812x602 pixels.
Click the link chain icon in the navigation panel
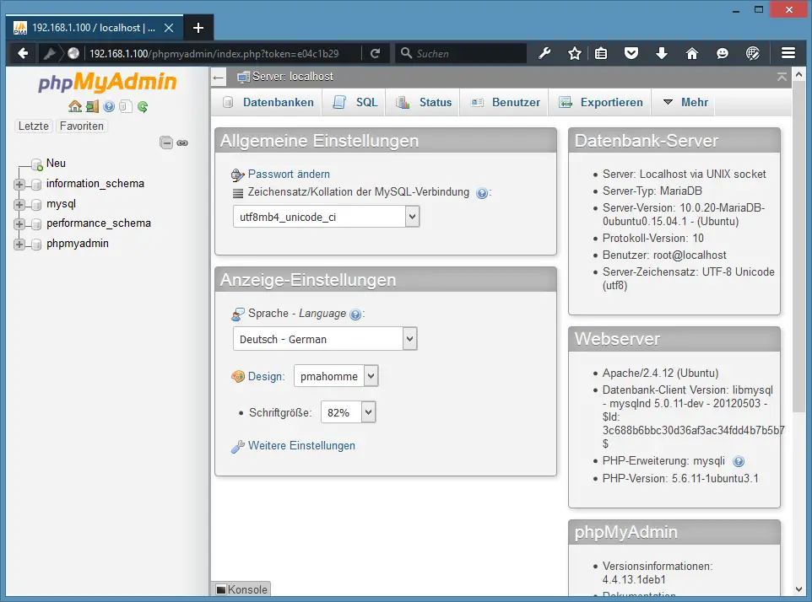click(x=181, y=142)
